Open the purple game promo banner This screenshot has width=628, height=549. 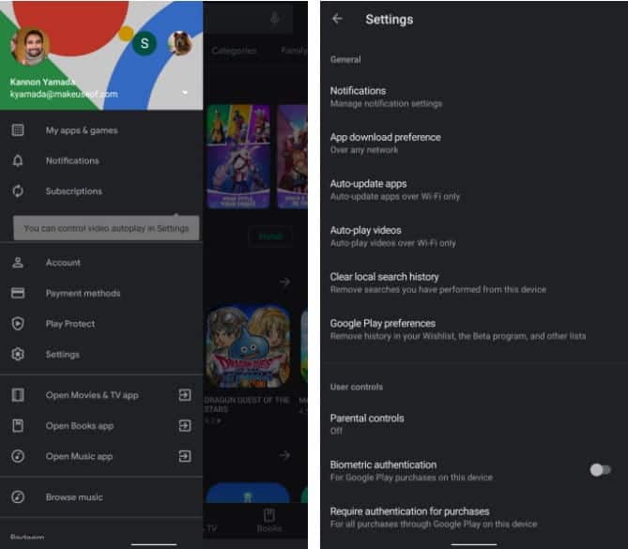click(x=238, y=157)
